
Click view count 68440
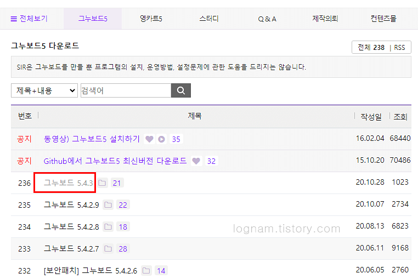click(x=400, y=138)
